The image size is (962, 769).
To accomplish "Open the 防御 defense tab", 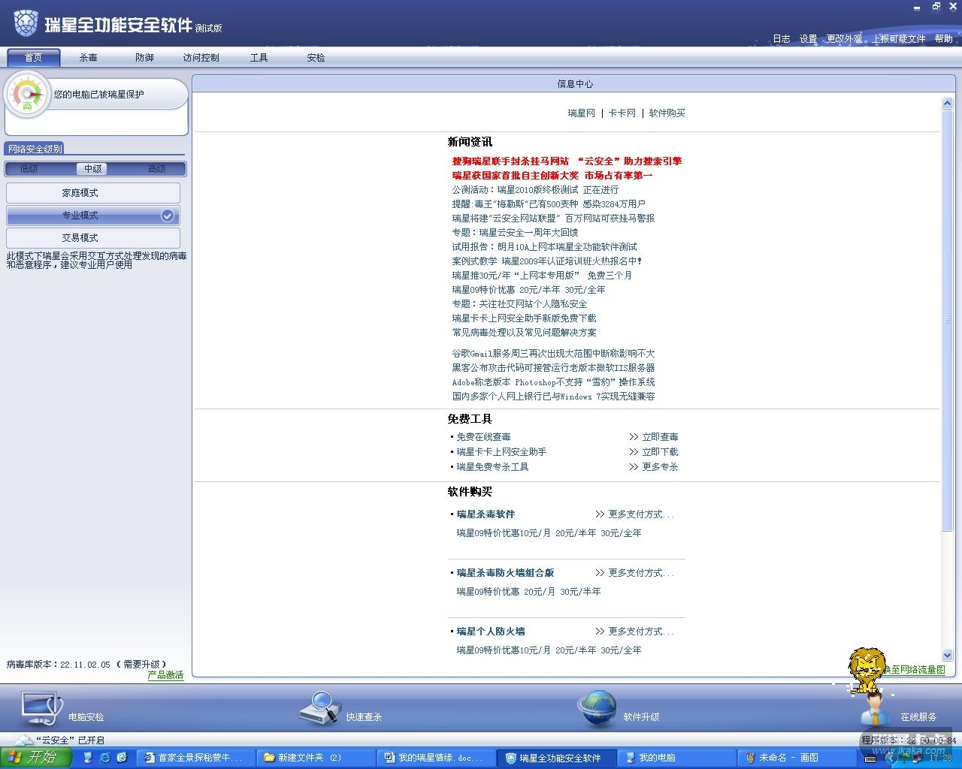I will pyautogui.click(x=144, y=58).
